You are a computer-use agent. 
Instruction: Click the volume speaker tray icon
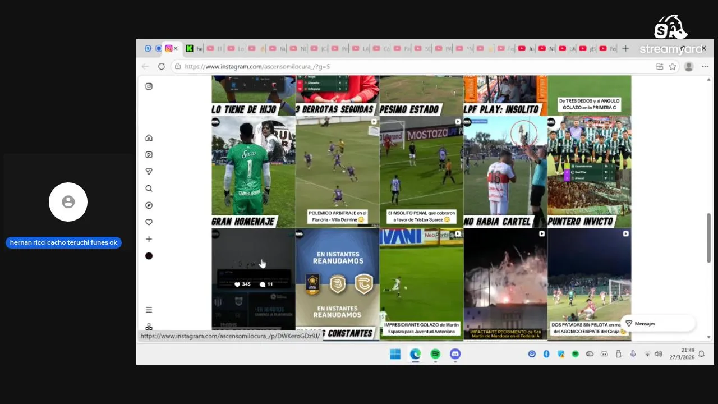pos(658,354)
